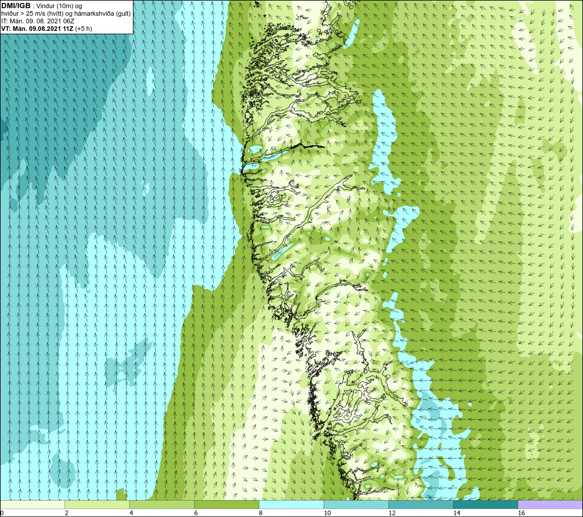Click the dark green 6–8 m/s legend swatch
Image resolution: width=583 pixels, height=517 pixels.
[x=226, y=504]
